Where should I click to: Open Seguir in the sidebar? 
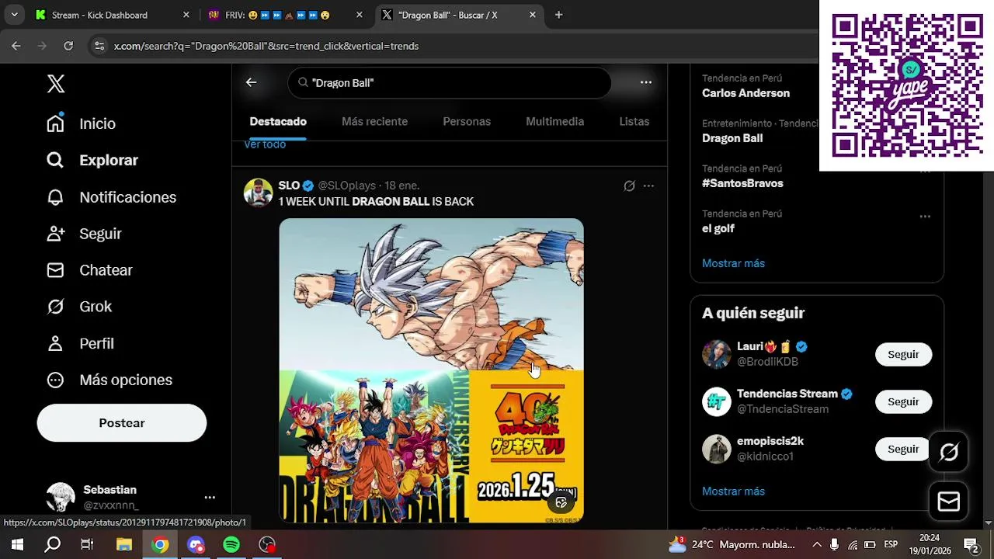[84, 234]
